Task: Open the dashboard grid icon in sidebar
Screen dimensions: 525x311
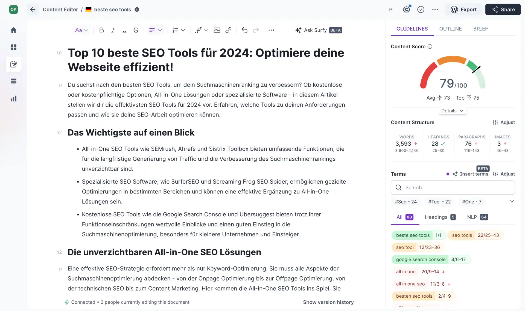Action: [x=13, y=47]
